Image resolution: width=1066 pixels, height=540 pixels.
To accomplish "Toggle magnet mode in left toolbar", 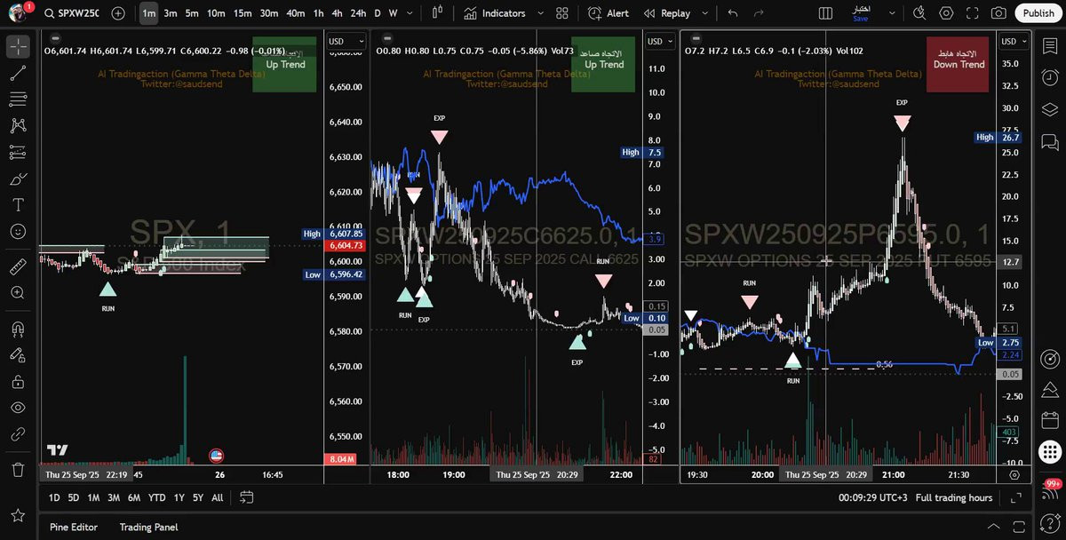I will tap(18, 330).
